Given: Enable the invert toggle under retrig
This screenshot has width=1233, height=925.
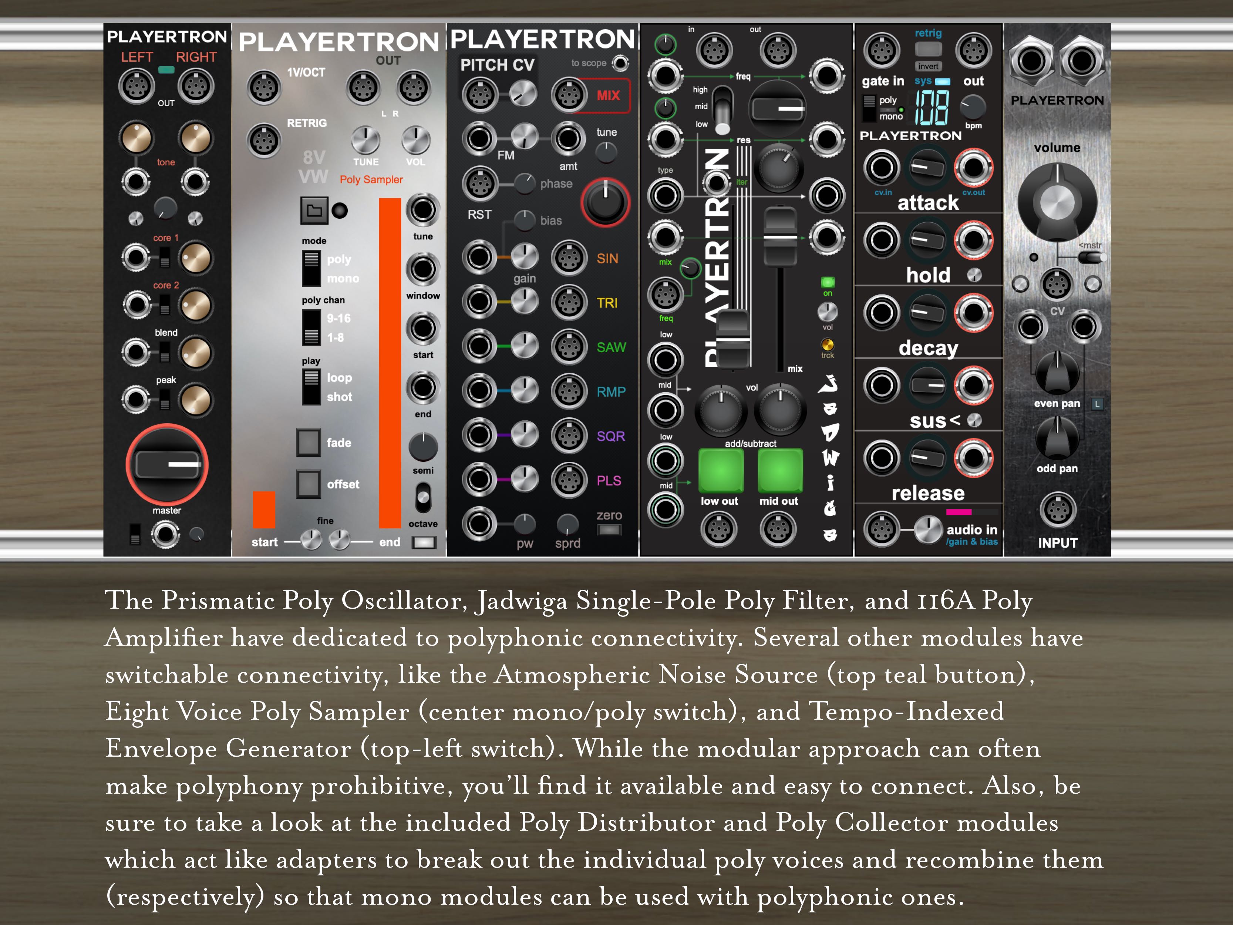Looking at the screenshot, I should pos(929,66).
